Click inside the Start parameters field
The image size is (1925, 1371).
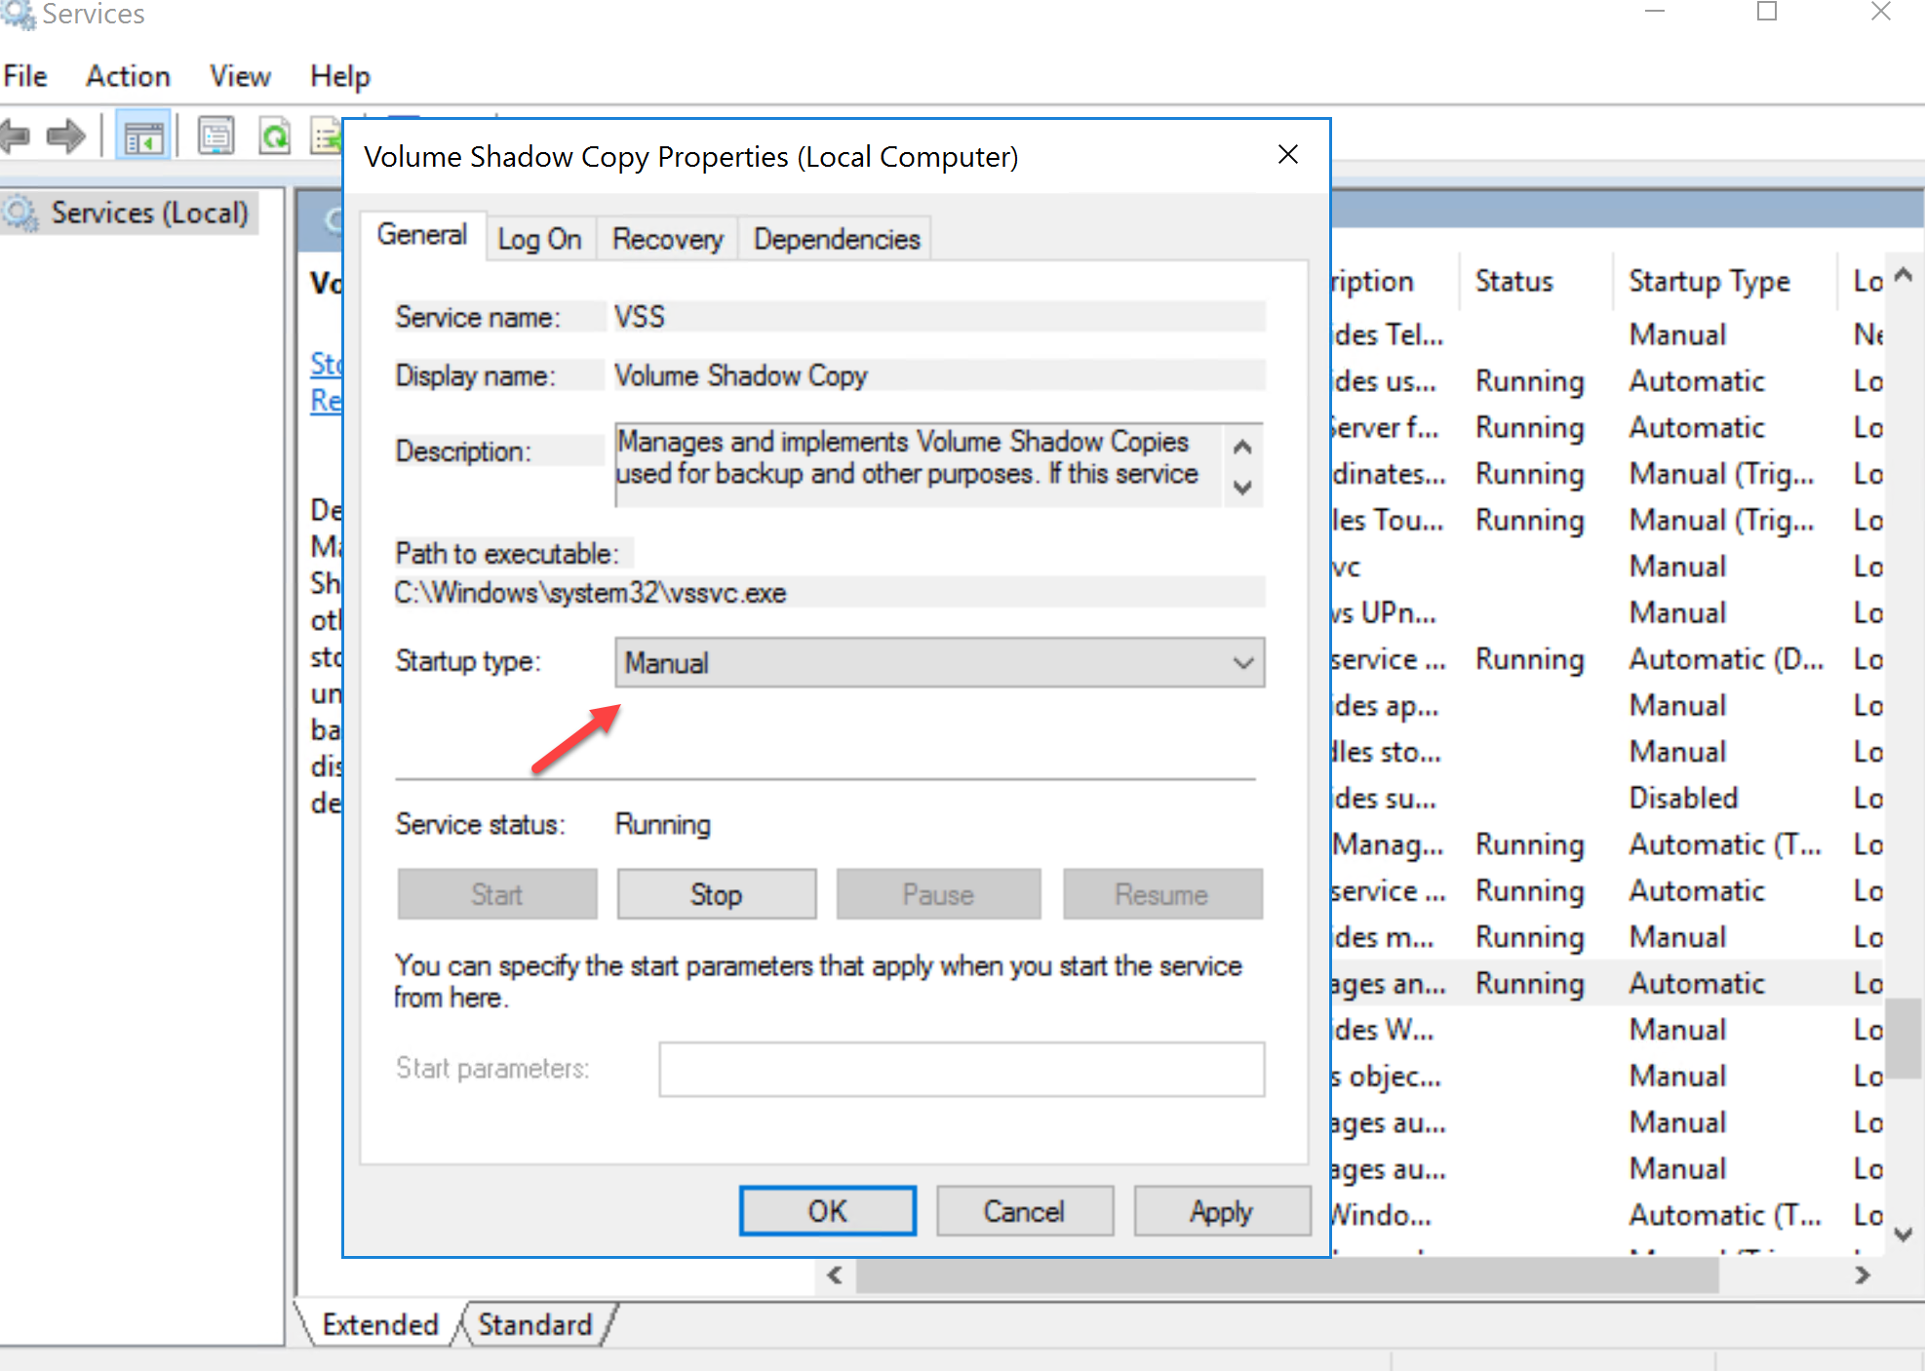pyautogui.click(x=961, y=1069)
